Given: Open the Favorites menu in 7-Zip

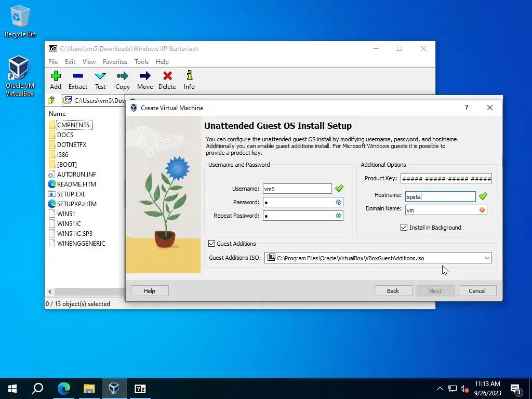Looking at the screenshot, I should pos(115,62).
